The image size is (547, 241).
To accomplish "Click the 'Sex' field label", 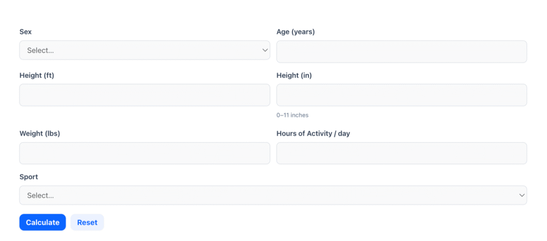I will [x=26, y=32].
